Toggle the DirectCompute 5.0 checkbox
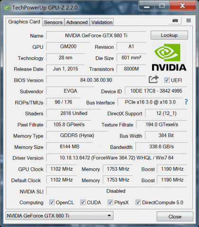Viewport: 199px width, 227px height. (x=138, y=202)
